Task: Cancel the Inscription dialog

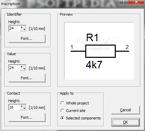Action: 126,110
